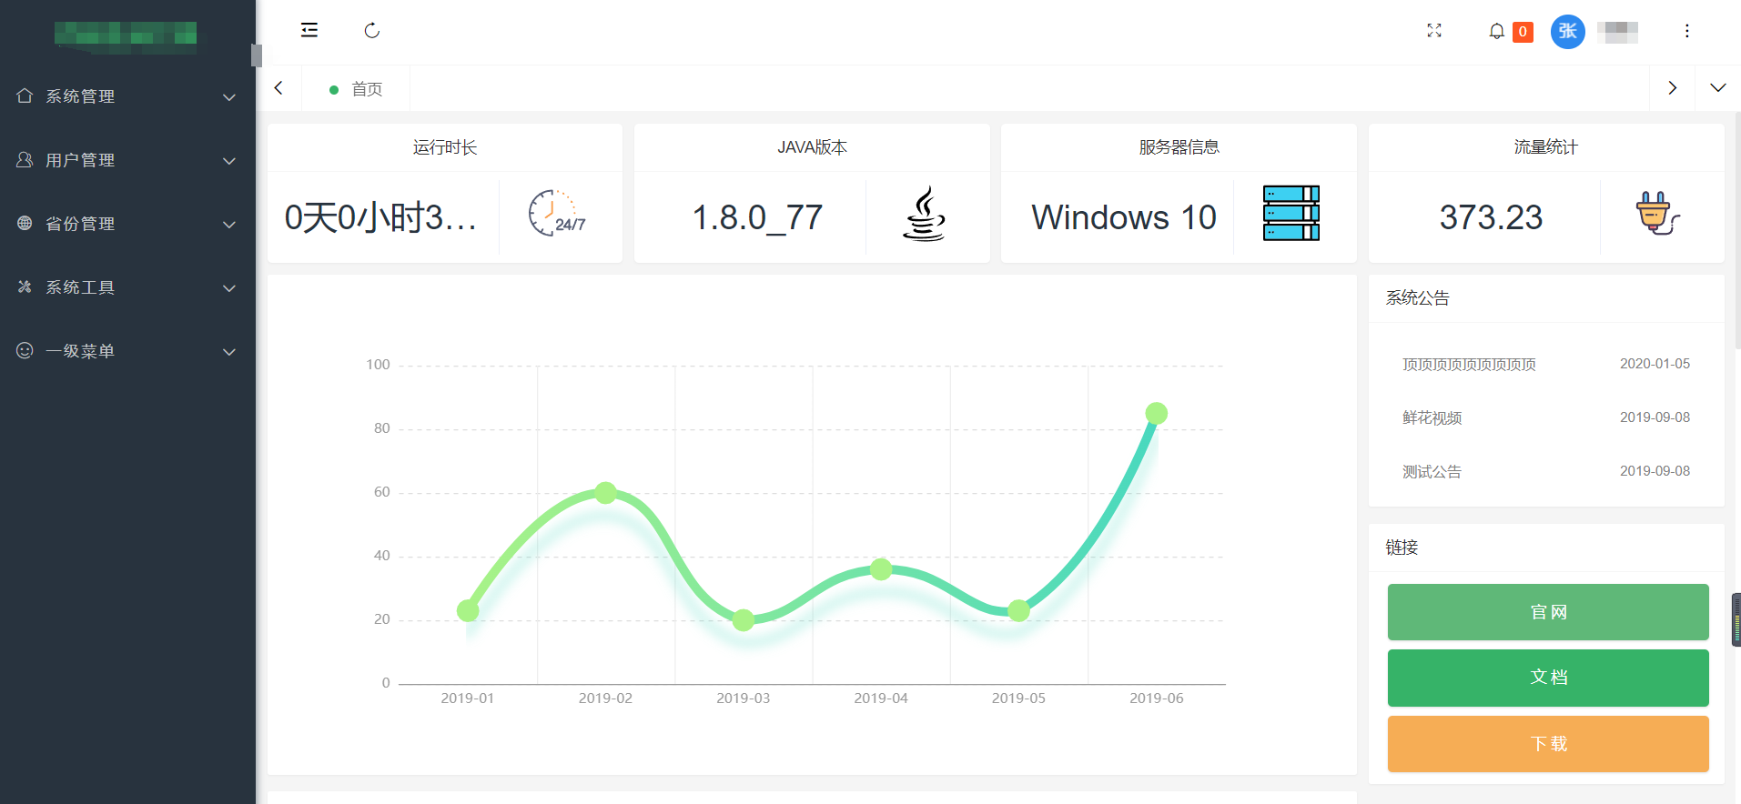Click the smiley icon beside 一级菜单
This screenshot has height=804, width=1741.
[25, 350]
